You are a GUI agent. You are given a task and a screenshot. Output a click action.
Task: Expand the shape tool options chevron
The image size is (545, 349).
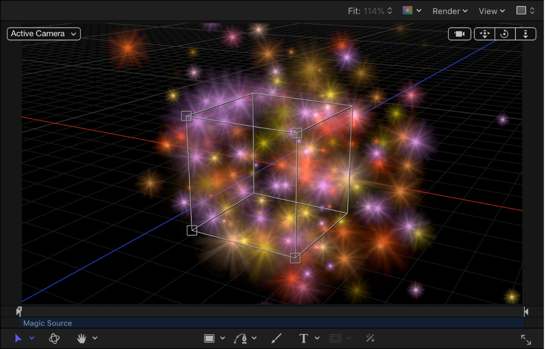point(222,338)
